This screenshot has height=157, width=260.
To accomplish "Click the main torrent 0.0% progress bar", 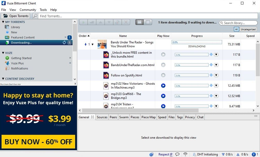I will (197, 42).
